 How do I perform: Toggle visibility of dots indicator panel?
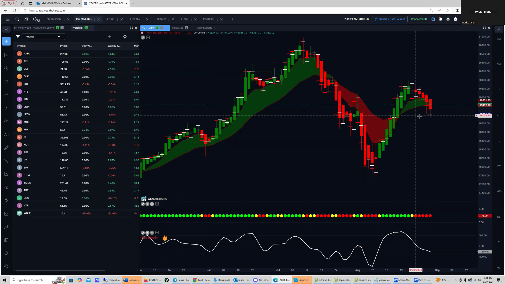pyautogui.click(x=143, y=204)
